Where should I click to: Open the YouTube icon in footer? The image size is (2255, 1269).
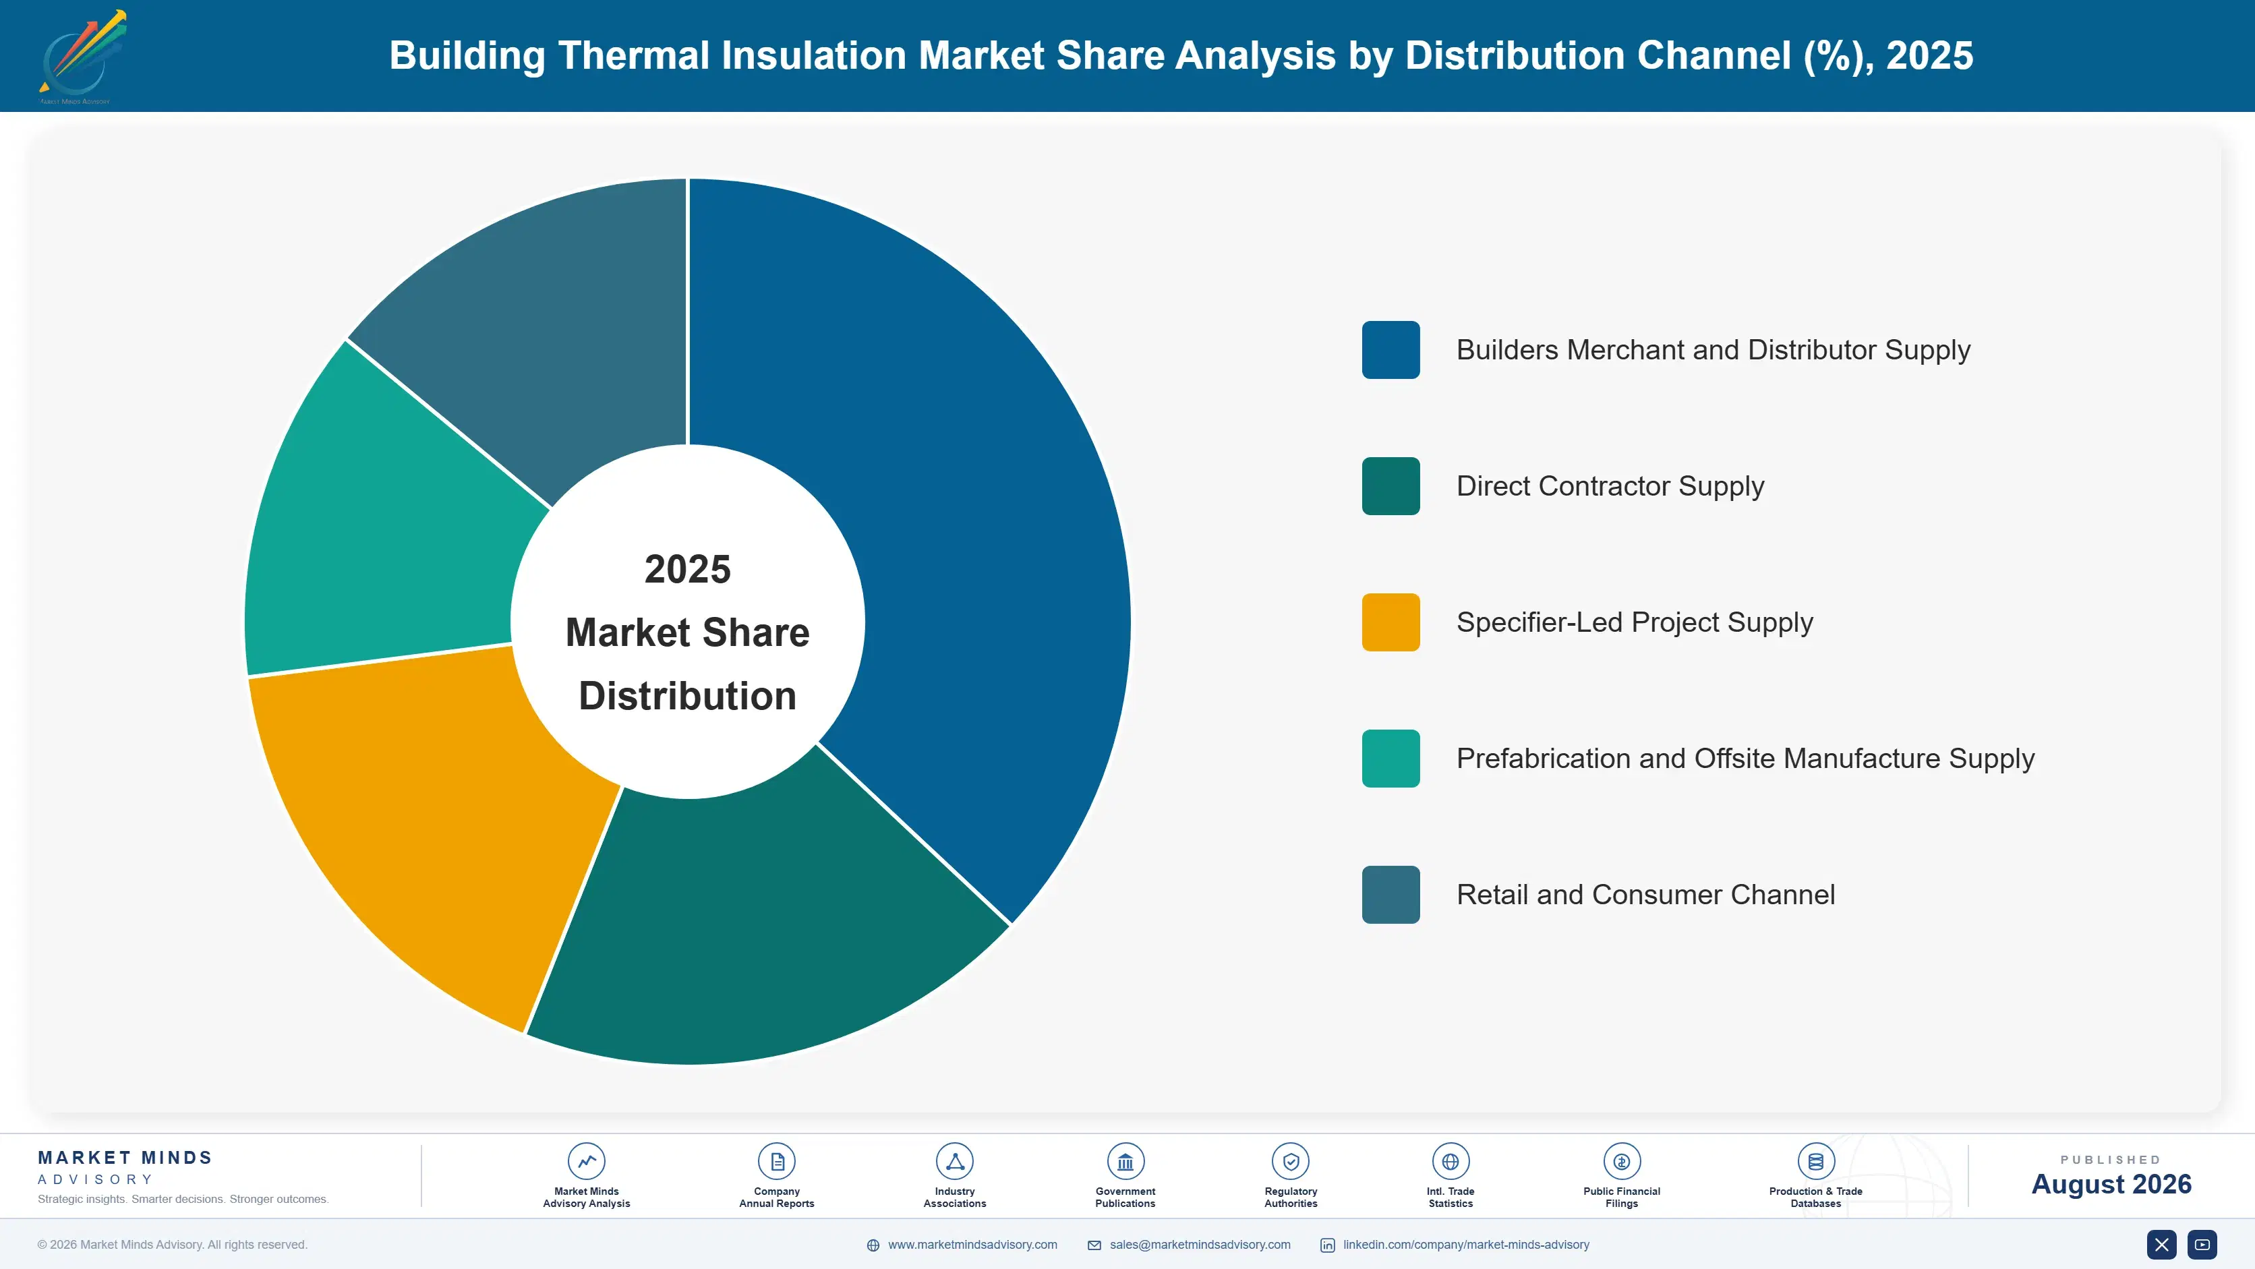[x=2202, y=1245]
